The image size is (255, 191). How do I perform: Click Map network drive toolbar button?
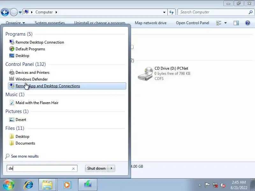tap(150, 23)
